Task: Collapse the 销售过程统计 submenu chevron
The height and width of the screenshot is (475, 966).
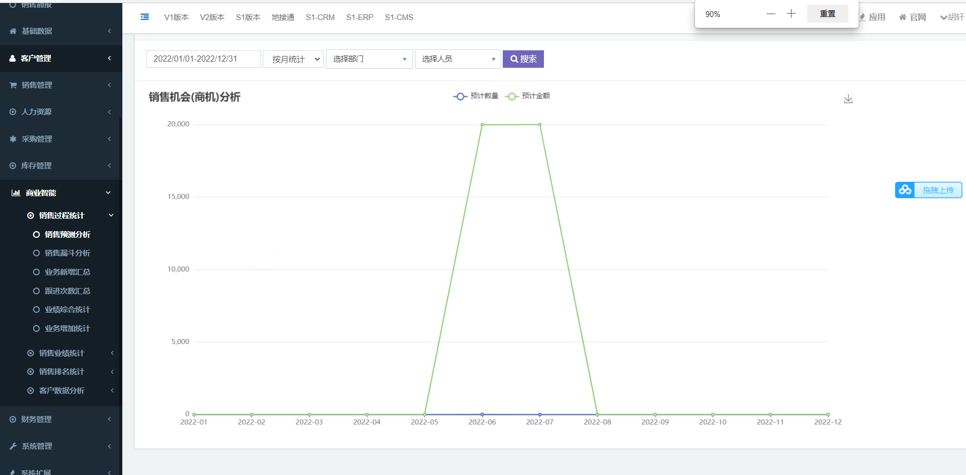Action: pos(111,215)
